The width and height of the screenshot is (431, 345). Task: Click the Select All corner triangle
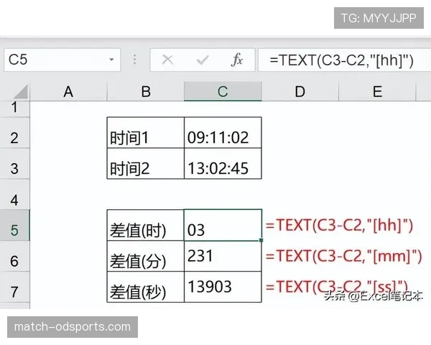tap(21, 92)
